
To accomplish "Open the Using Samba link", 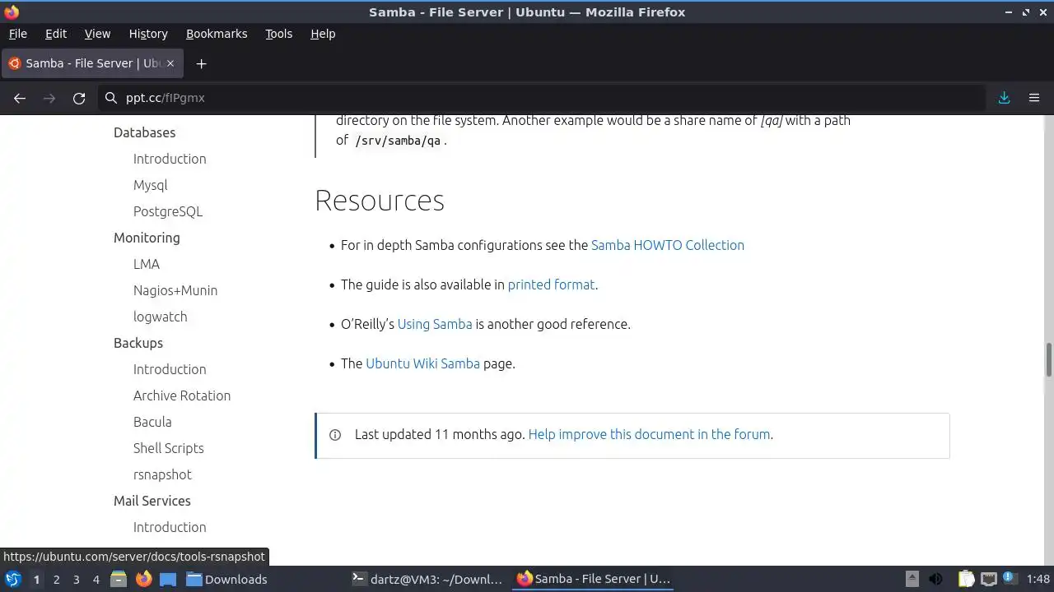I will point(435,324).
